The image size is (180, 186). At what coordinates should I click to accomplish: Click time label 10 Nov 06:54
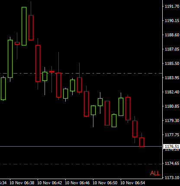pos(133,183)
